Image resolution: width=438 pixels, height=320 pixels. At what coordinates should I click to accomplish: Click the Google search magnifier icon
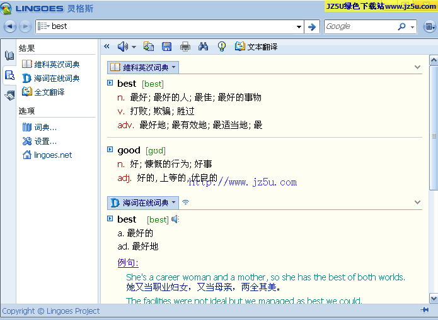point(401,26)
